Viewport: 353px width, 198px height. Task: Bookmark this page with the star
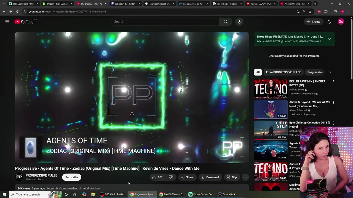[310, 12]
